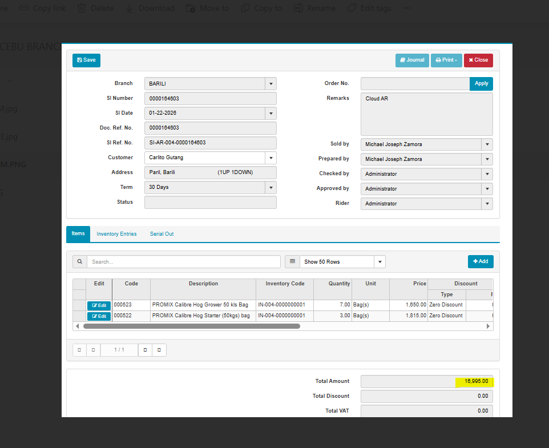Switch to the Inventory Entries tab
The width and height of the screenshot is (549, 448).
point(116,234)
